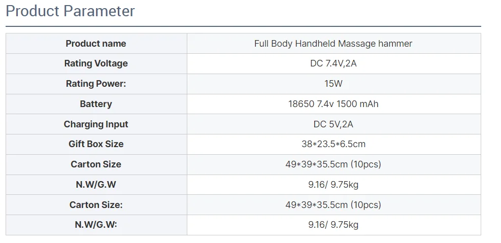This screenshot has height=243, width=501.
Task: Click the DC 7.4V,2A value
Action: pyautogui.click(x=333, y=63)
